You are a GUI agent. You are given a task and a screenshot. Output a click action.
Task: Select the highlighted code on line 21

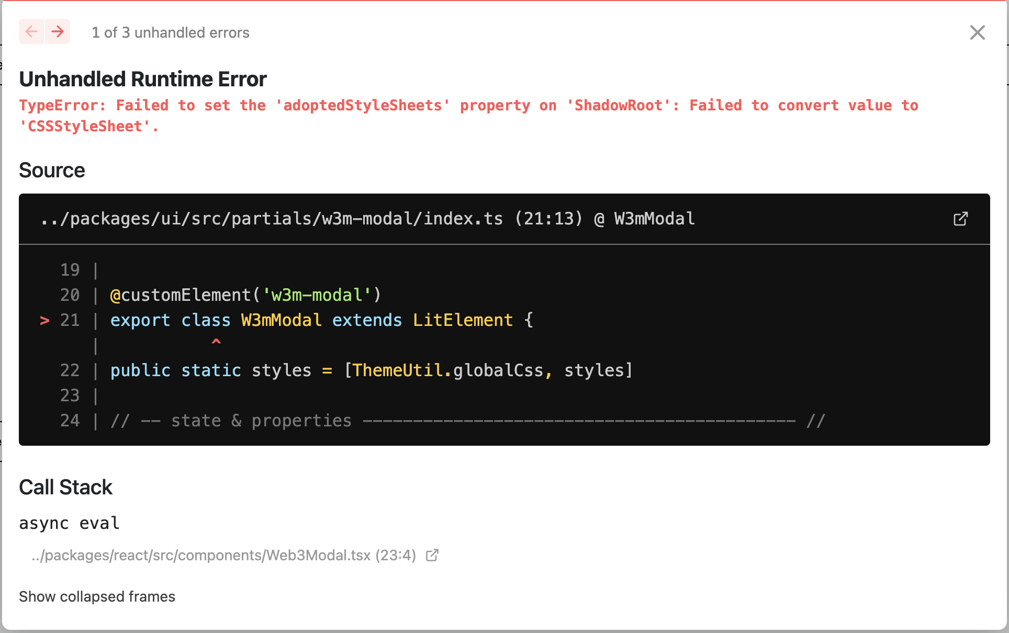(321, 320)
